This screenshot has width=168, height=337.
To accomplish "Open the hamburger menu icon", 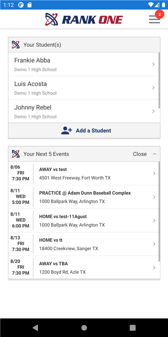I will tap(154, 19).
